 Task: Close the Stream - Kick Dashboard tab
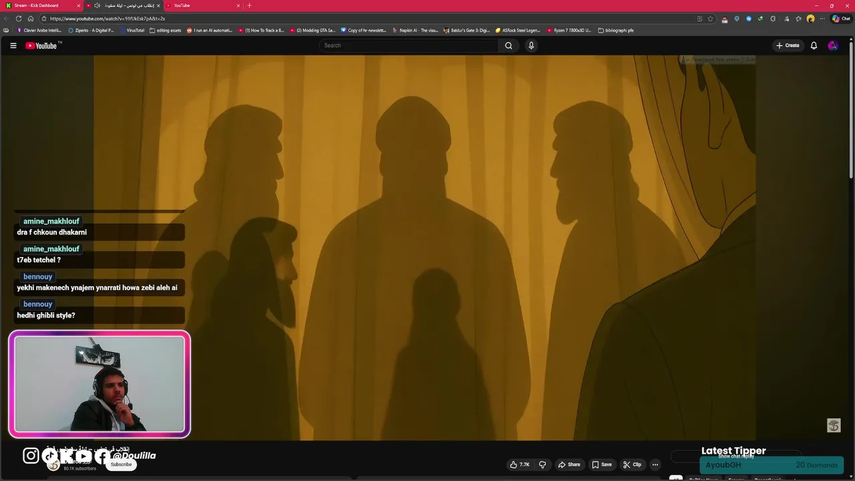78,5
